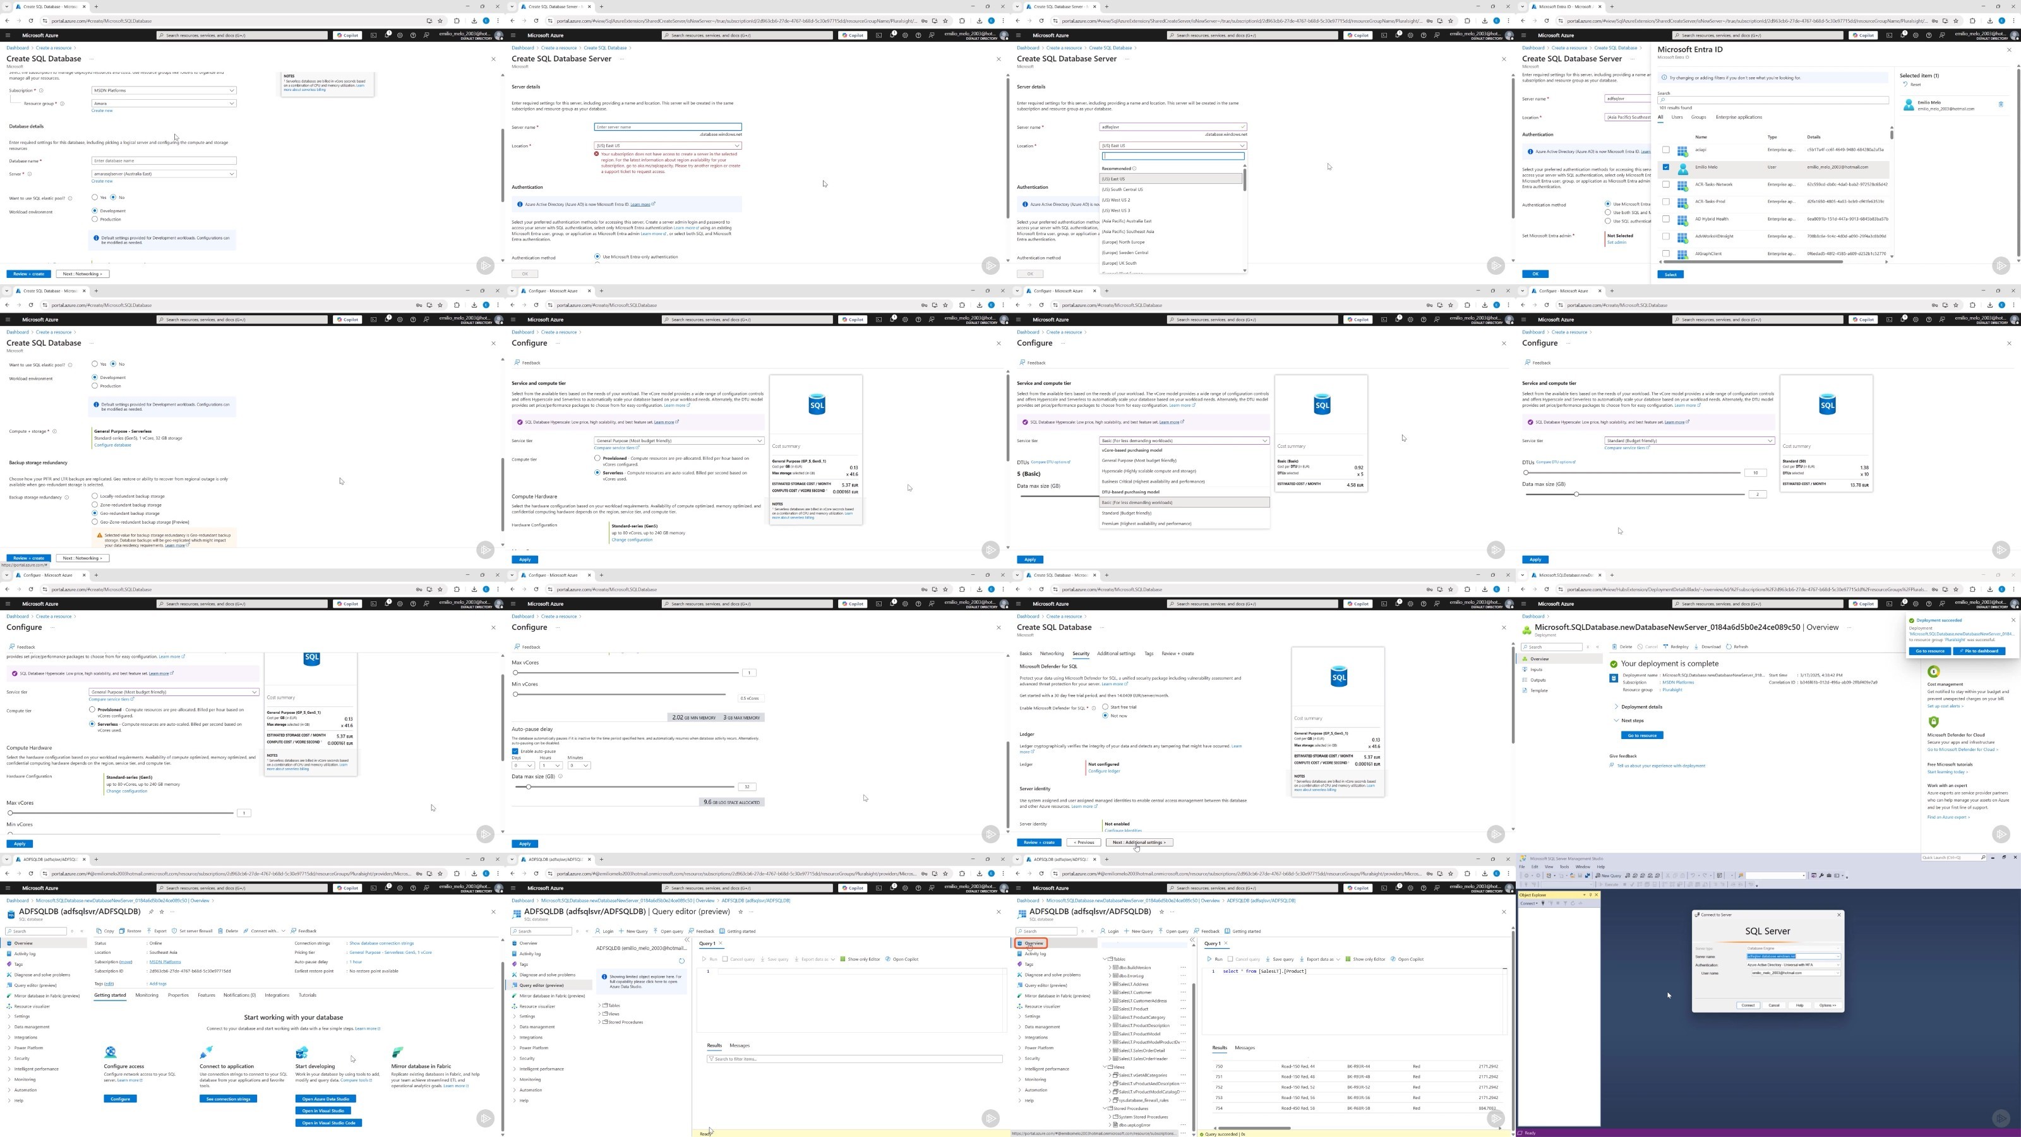The width and height of the screenshot is (2021, 1137).
Task: Click large Mirror database in Fabric card icon
Action: point(398,1052)
